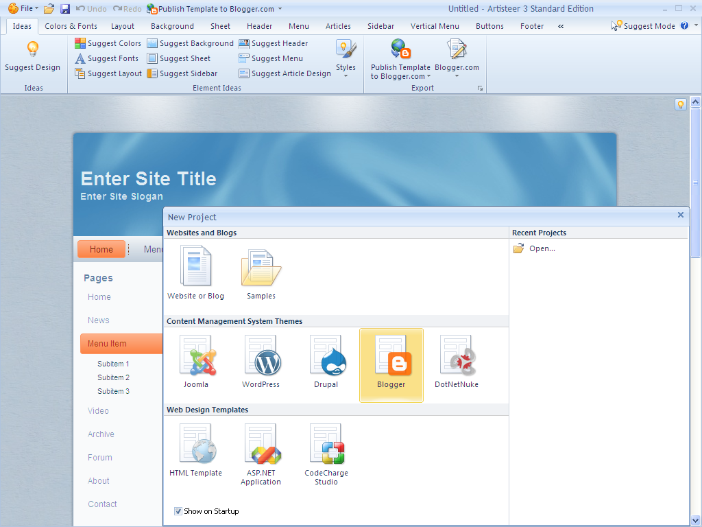
Task: Open the Articles tab
Action: [338, 26]
